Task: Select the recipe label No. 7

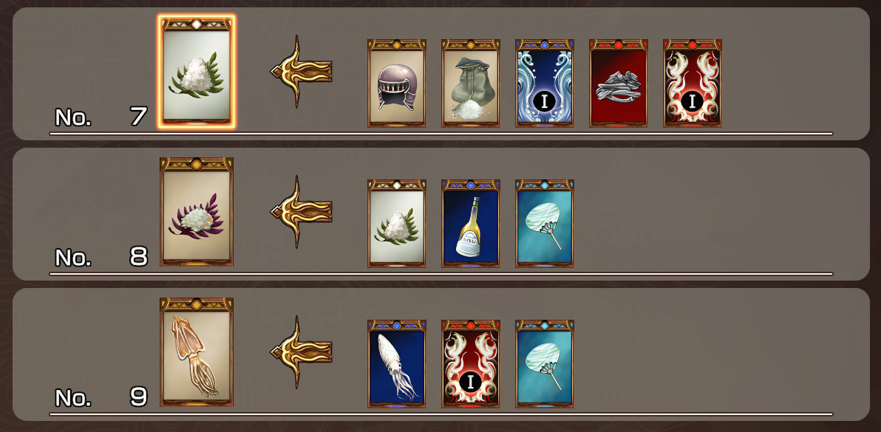Action: [x=101, y=117]
